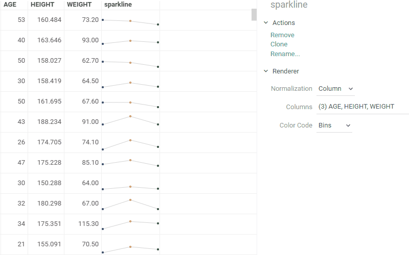The image size is (409, 255).
Task: Click the Rename... link
Action: click(285, 54)
